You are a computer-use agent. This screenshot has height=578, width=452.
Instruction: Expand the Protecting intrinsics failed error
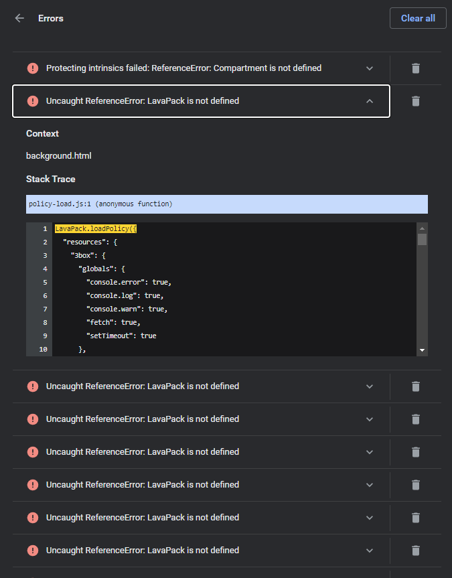coord(369,68)
